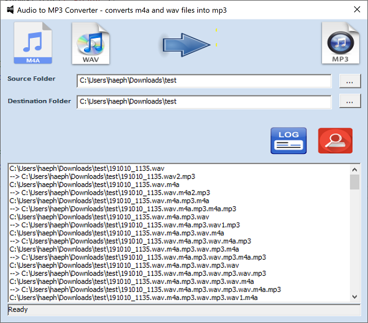Select log line ending wav.m4a.mp3.m4a
Screen dimensions: 368x323
[x=109, y=201]
